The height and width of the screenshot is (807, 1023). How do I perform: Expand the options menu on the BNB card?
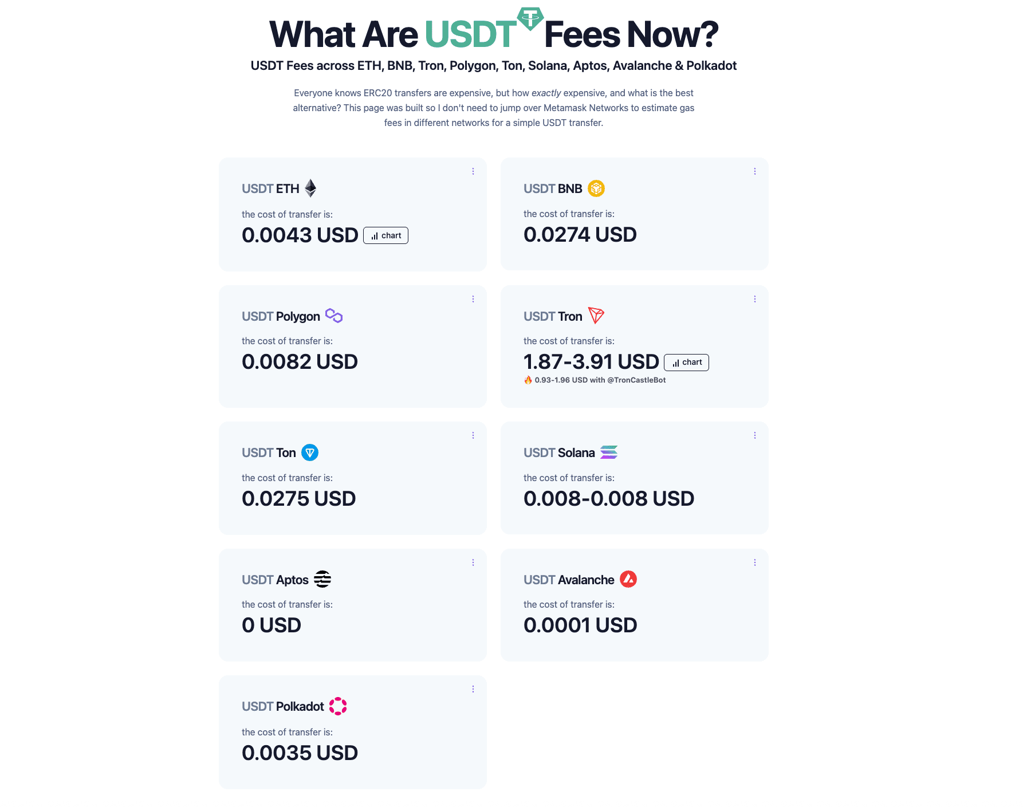[x=755, y=171]
